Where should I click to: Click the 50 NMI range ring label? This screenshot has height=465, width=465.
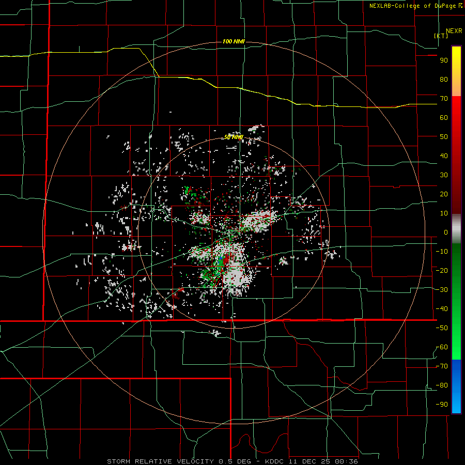234,137
